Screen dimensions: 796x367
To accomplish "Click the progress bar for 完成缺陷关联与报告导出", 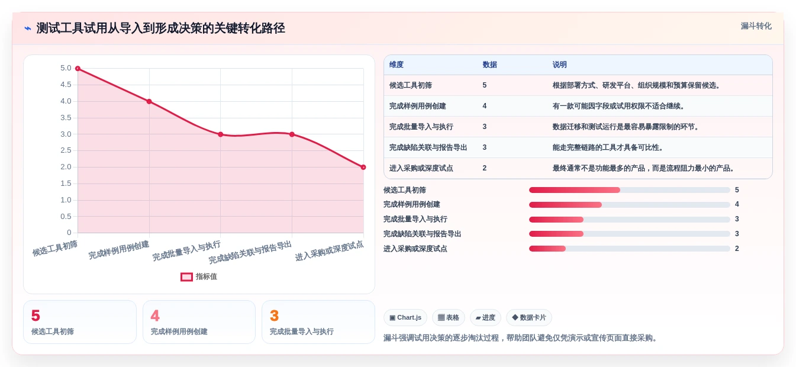I will coord(630,234).
